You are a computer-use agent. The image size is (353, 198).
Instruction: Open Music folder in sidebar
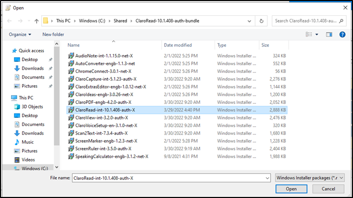[x=24, y=142]
